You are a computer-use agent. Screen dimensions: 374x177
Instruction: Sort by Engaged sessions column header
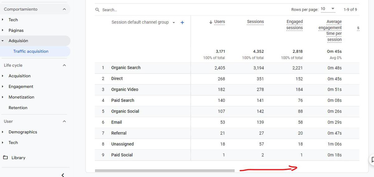tap(294, 25)
